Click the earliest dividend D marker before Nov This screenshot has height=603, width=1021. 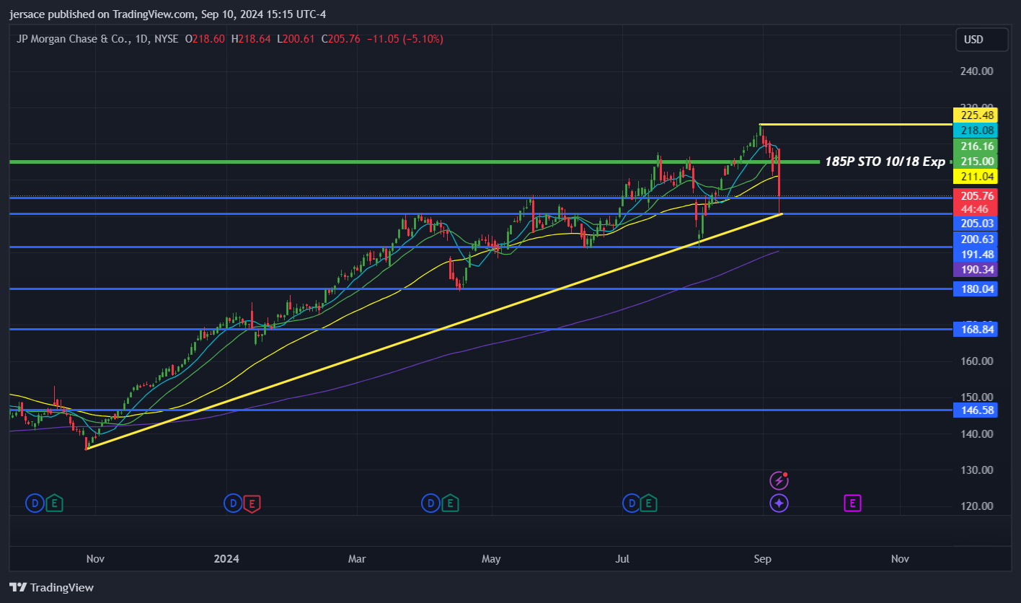(35, 503)
